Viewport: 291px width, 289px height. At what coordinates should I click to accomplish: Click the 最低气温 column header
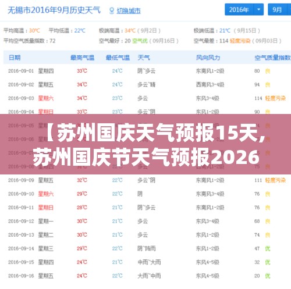point(118,58)
